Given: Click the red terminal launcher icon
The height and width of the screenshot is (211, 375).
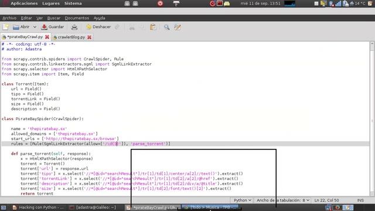Looking at the screenshot, I should pos(220,4).
